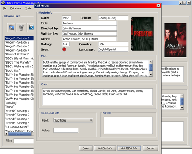Toggle the red Seen indicator
Screen dimensions: 192x154
pyautogui.click(x=64, y=49)
